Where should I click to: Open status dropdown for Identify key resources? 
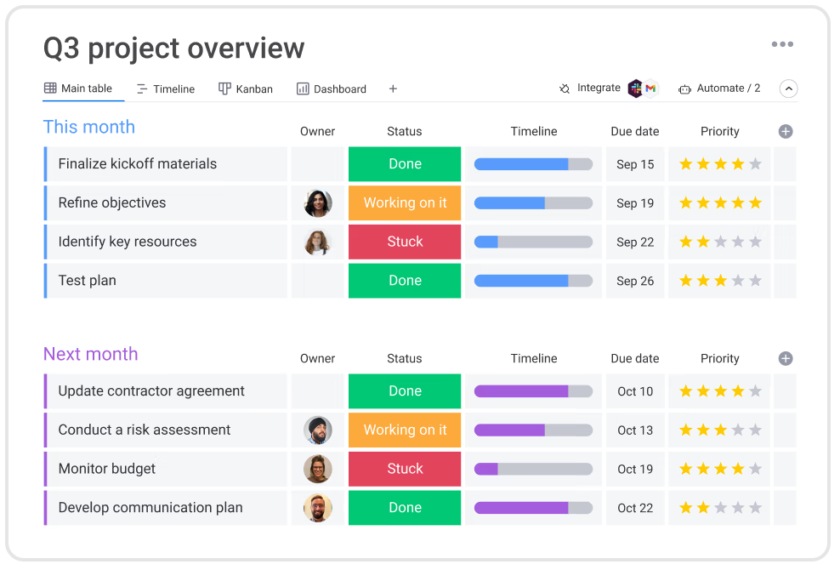pos(405,242)
